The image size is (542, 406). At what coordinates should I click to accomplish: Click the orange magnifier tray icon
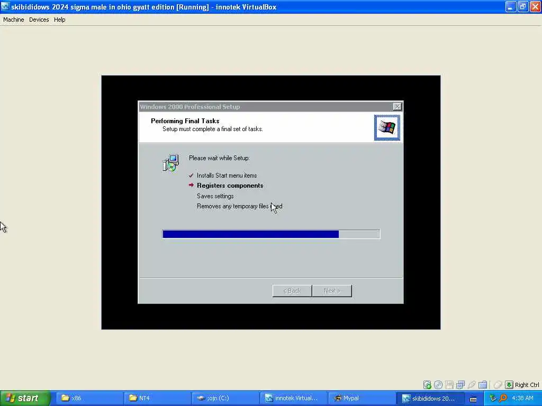tap(503, 398)
